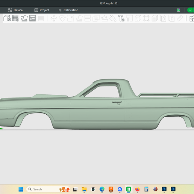Expand the green slice button dropdown arrow
Image resolution: width=194 pixels, height=194 pixels.
point(190,10)
